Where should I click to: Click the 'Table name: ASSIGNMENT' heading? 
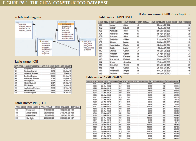pyautogui.click(x=105, y=77)
